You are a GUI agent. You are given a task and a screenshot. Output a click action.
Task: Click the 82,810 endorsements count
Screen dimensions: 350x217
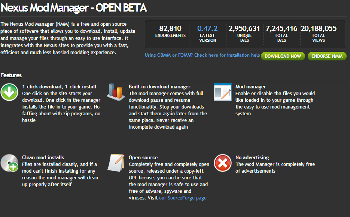(x=170, y=28)
